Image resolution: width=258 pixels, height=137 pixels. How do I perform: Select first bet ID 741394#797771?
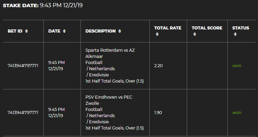click(x=23, y=65)
